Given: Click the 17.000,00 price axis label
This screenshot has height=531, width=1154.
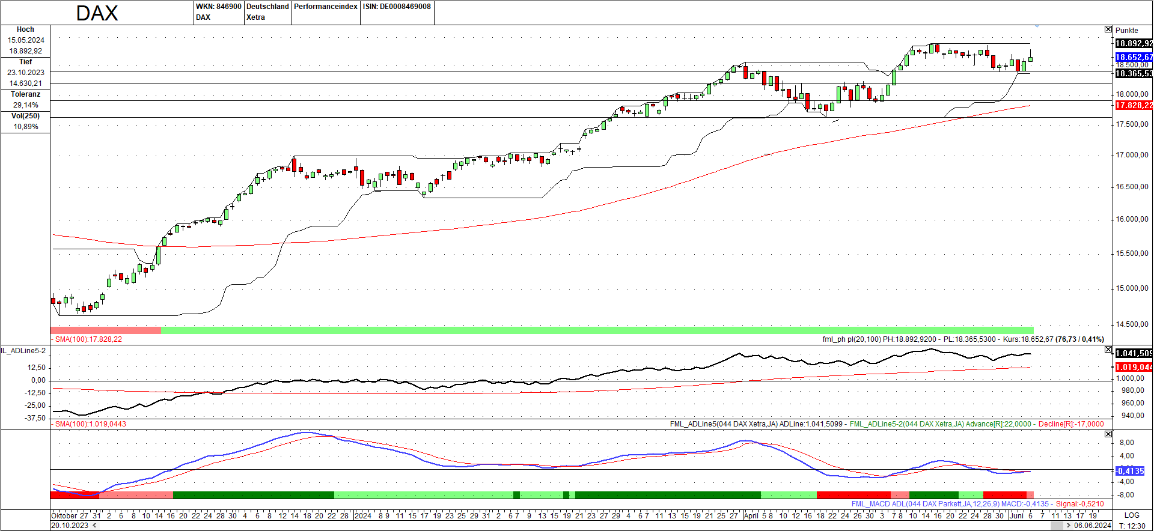Looking at the screenshot, I should [x=1132, y=155].
